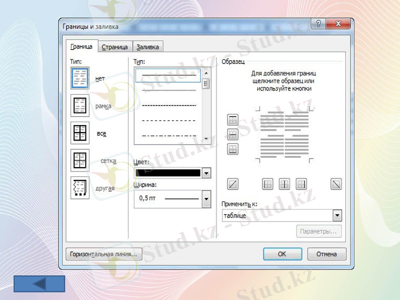Open the 'Применить к' dropdown list
This screenshot has width=400, height=300.
point(337,215)
